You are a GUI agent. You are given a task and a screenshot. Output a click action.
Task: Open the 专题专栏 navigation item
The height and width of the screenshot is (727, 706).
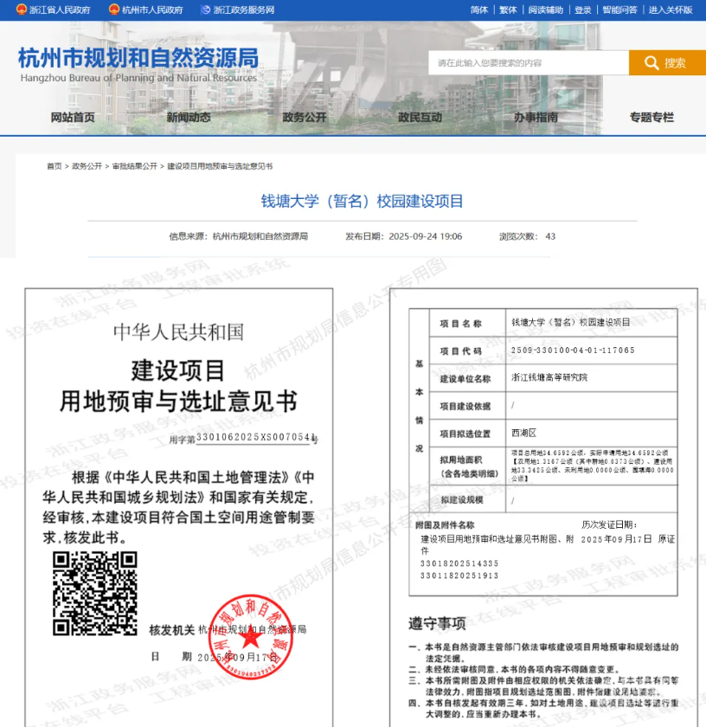point(651,118)
